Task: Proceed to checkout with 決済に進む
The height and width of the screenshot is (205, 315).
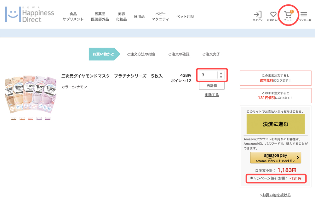Action: pos(275,124)
